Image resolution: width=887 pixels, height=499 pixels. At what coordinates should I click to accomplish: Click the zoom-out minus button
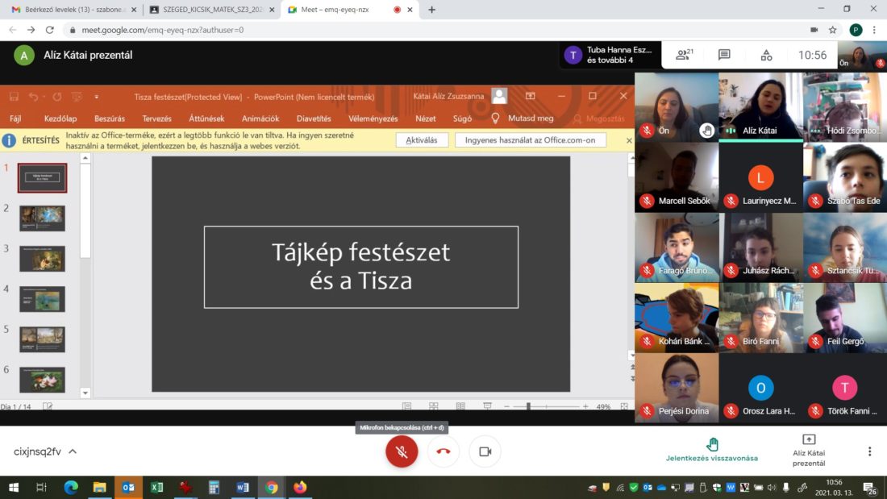coord(506,406)
